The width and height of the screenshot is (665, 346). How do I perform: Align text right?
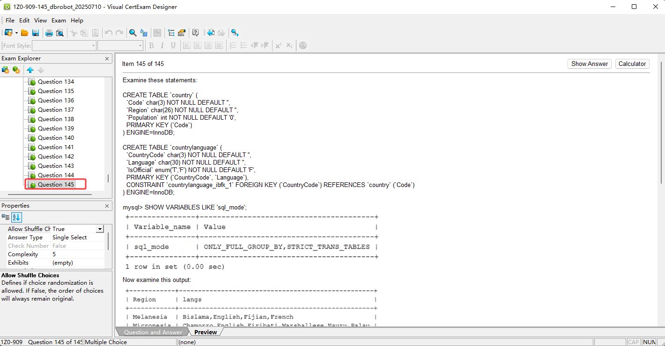(208, 45)
